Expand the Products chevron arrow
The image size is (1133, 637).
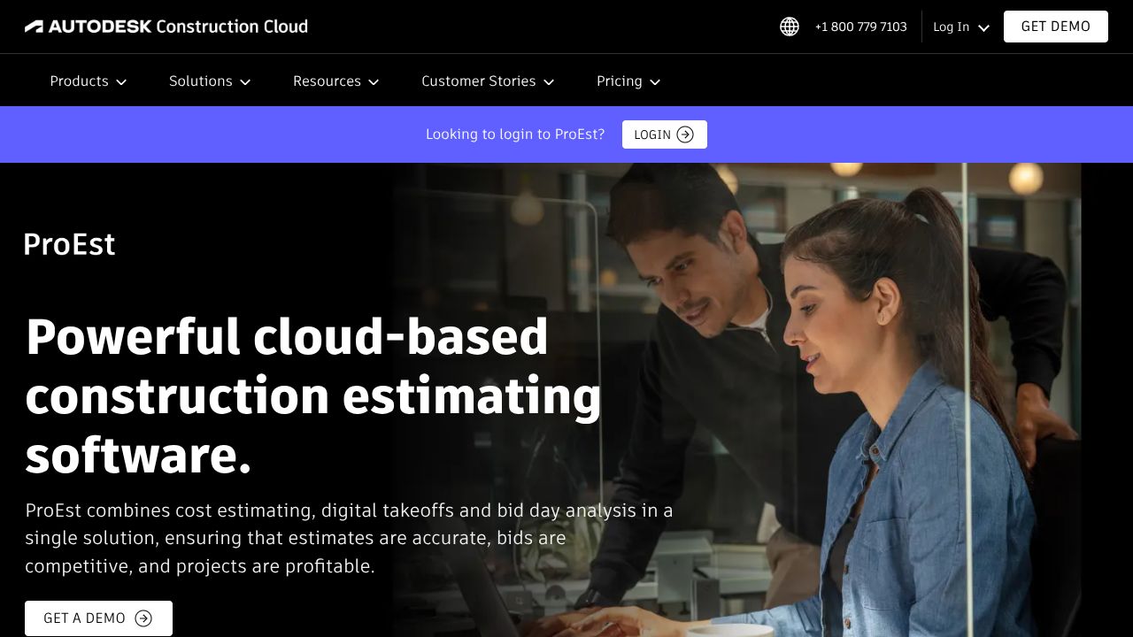click(x=121, y=81)
